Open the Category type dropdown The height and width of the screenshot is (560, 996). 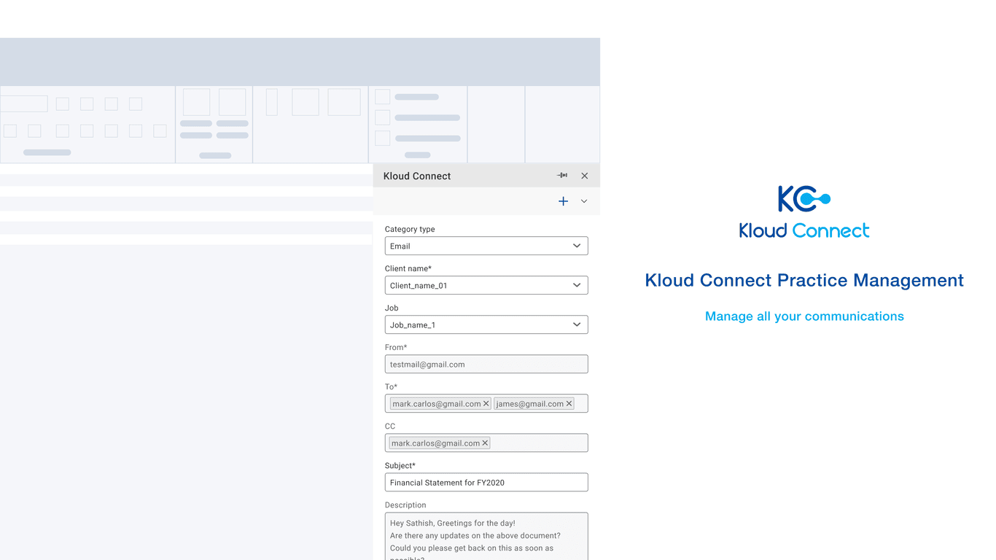coord(486,246)
